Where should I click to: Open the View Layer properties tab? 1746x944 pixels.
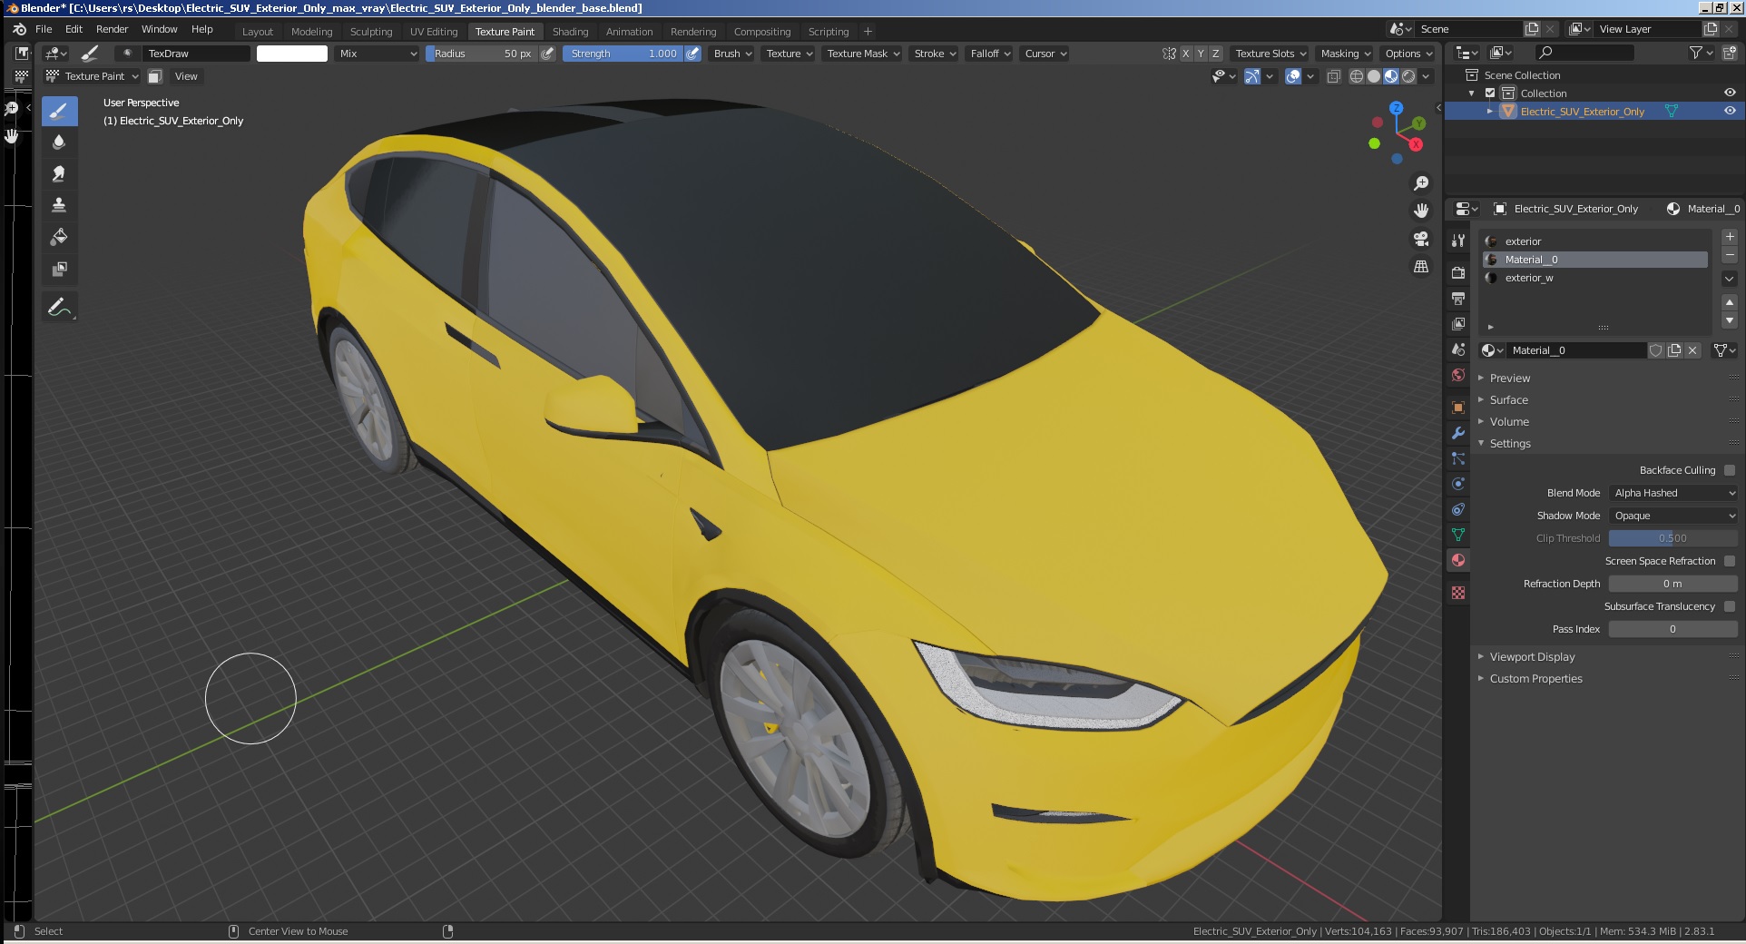click(x=1458, y=323)
